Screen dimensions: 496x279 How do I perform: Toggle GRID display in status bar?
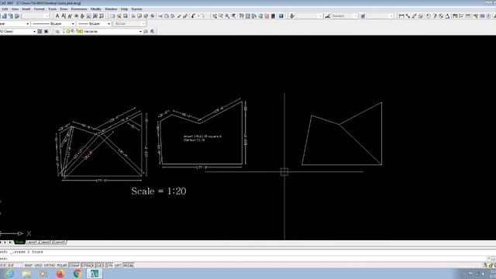[38, 265]
